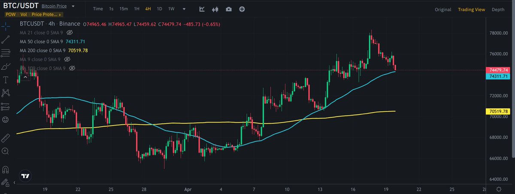Viewport: 515px width, 194px height.
Task: Expand the BTC/USDT pair dropdown arrow
Action: (x=73, y=6)
